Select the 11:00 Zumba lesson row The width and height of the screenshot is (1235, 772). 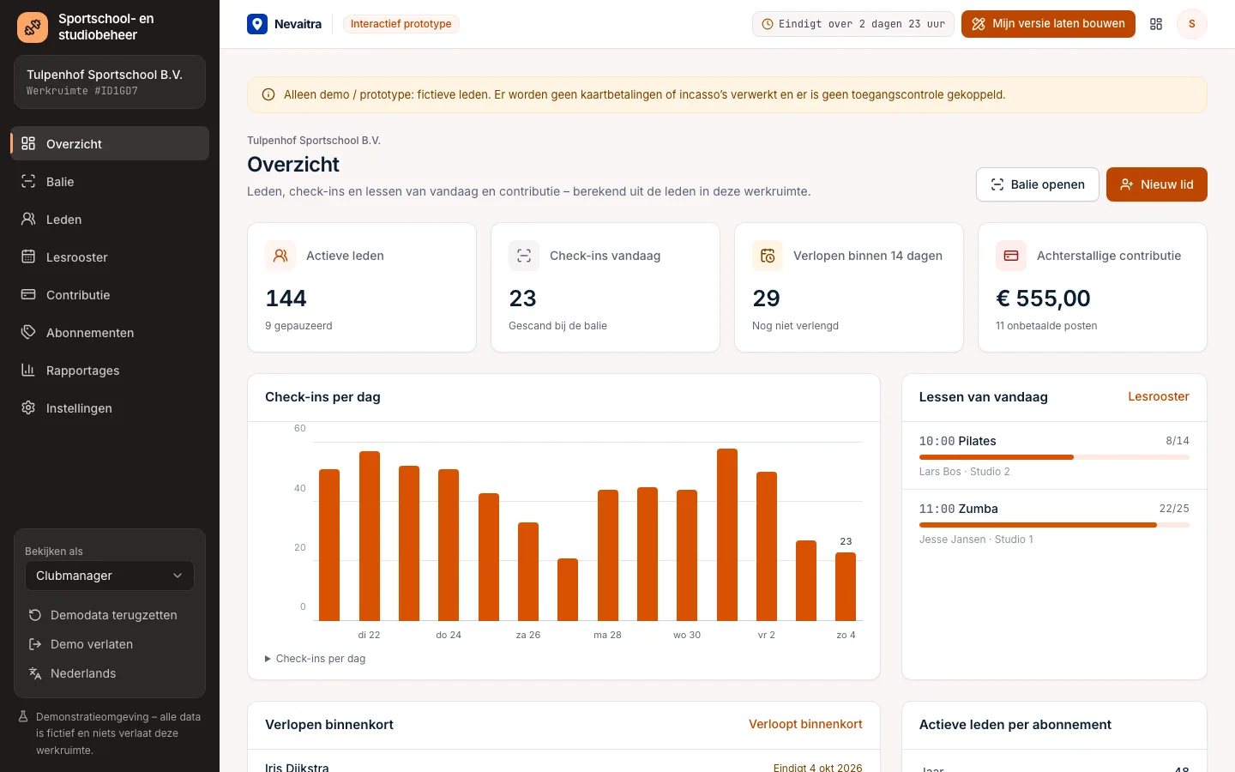click(x=1054, y=523)
